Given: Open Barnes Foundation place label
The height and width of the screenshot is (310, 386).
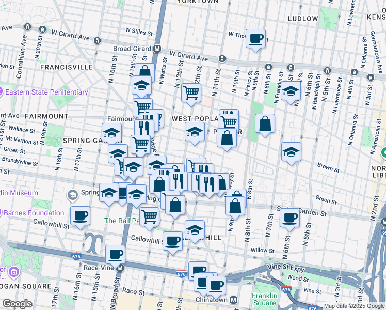Looking at the screenshot, I should pyautogui.click(x=34, y=213).
